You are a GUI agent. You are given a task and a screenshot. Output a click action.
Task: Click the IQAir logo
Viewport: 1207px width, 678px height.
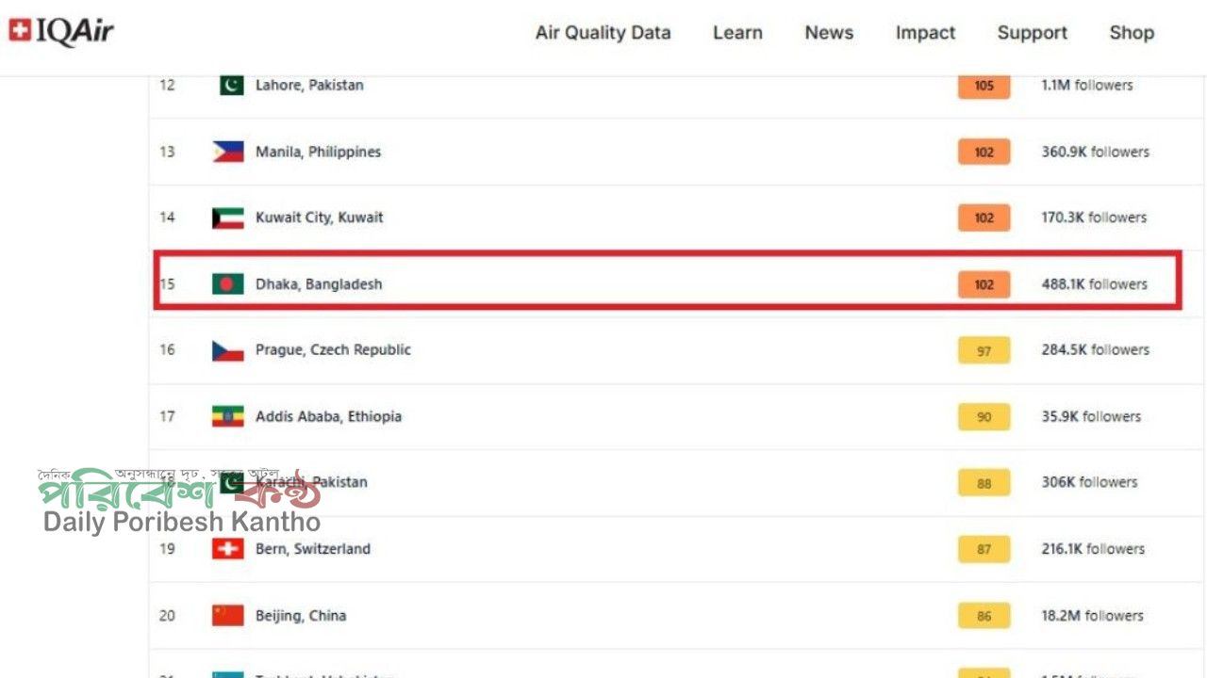coord(61,32)
